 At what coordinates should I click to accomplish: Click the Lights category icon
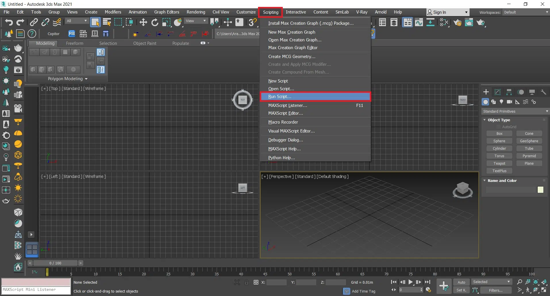[501, 102]
